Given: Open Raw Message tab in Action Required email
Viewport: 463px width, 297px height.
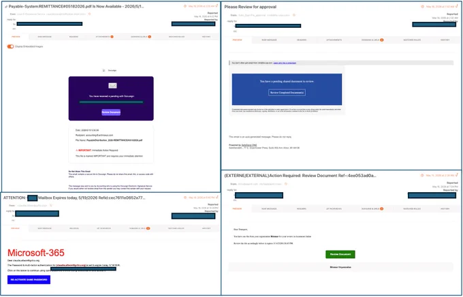Looking at the screenshot, I should (x=269, y=208).
